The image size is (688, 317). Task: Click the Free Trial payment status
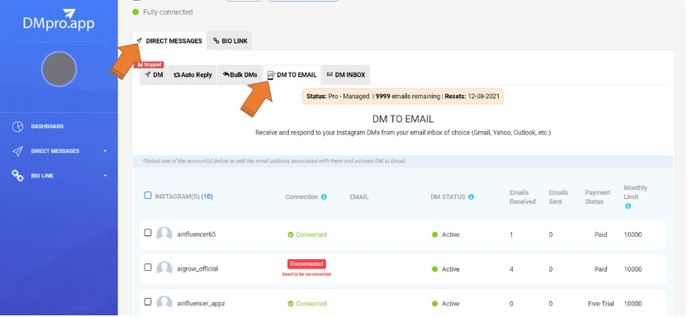(x=600, y=304)
